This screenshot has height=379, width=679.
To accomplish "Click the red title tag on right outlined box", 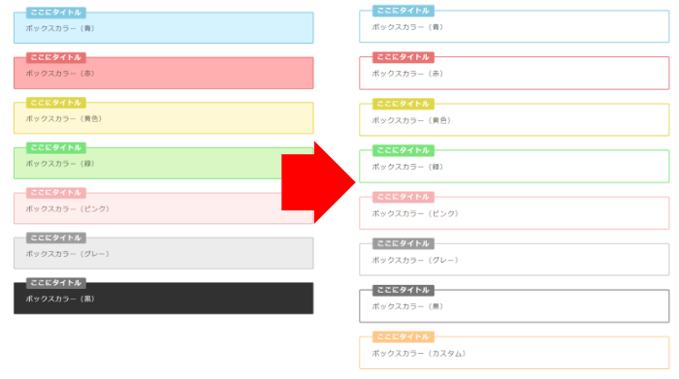I will tap(404, 57).
